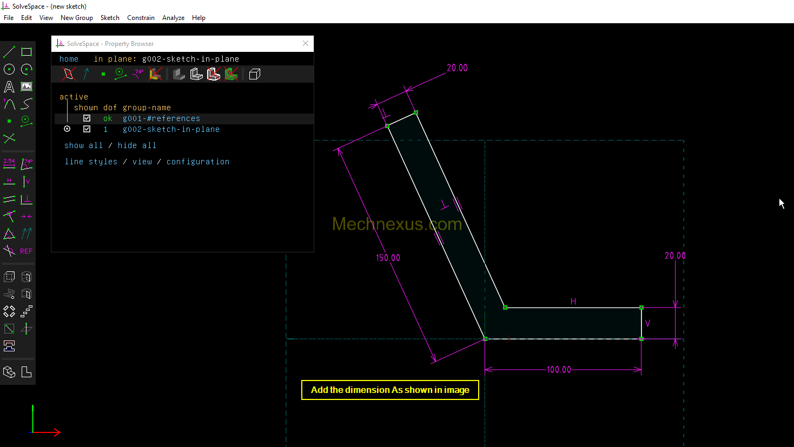
Task: Toggle shown checkbox for g002-sketch-in-plane
Action: pyautogui.click(x=87, y=129)
